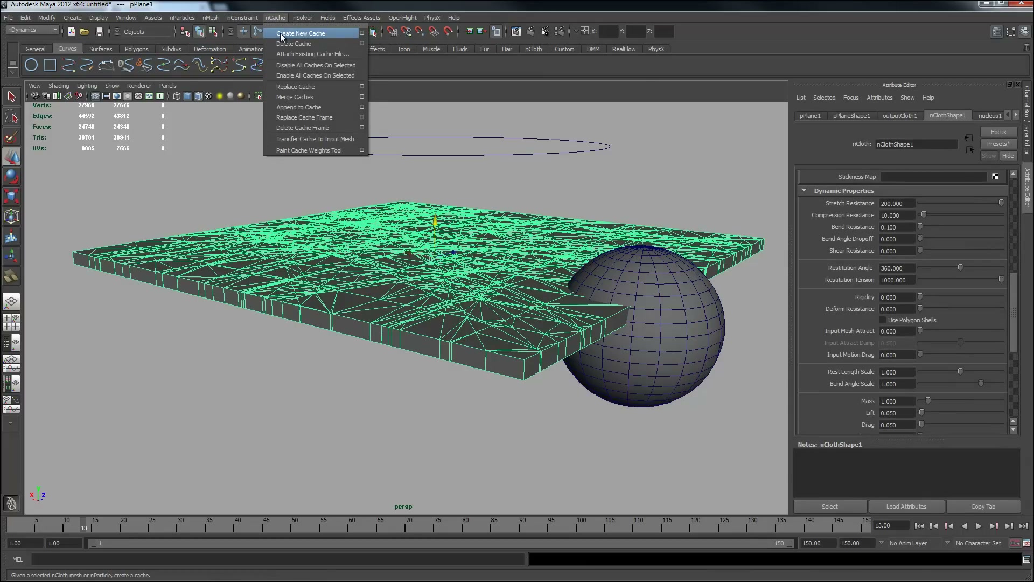
Task: Select the arrow Select tool in toolbox
Action: point(11,97)
